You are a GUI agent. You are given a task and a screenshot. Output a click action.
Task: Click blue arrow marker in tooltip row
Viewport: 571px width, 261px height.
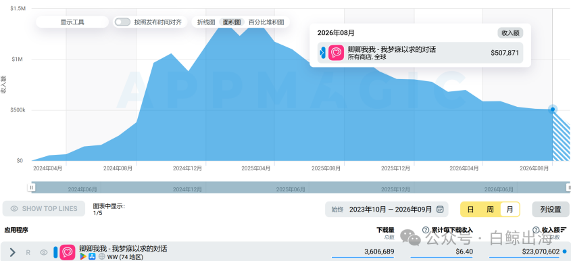coord(322,53)
